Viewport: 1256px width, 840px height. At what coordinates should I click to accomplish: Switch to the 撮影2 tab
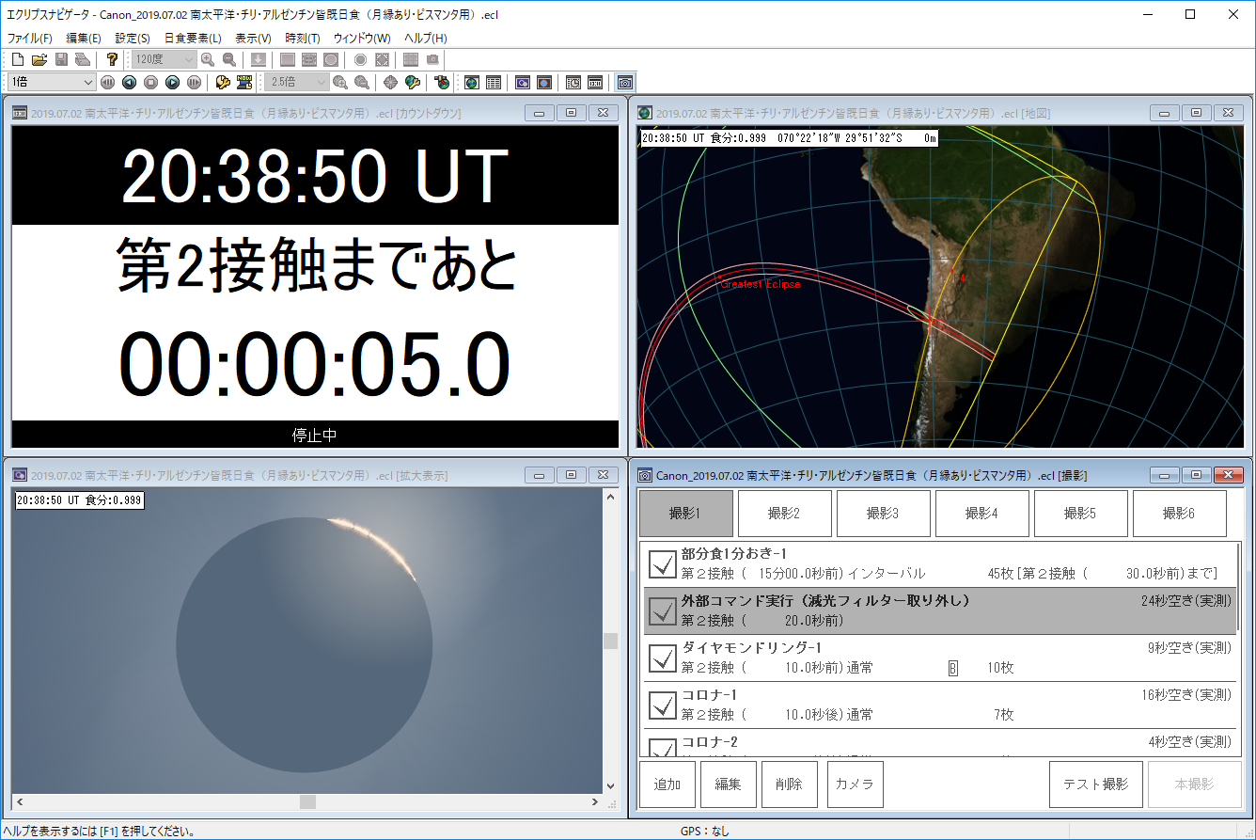pos(784,514)
